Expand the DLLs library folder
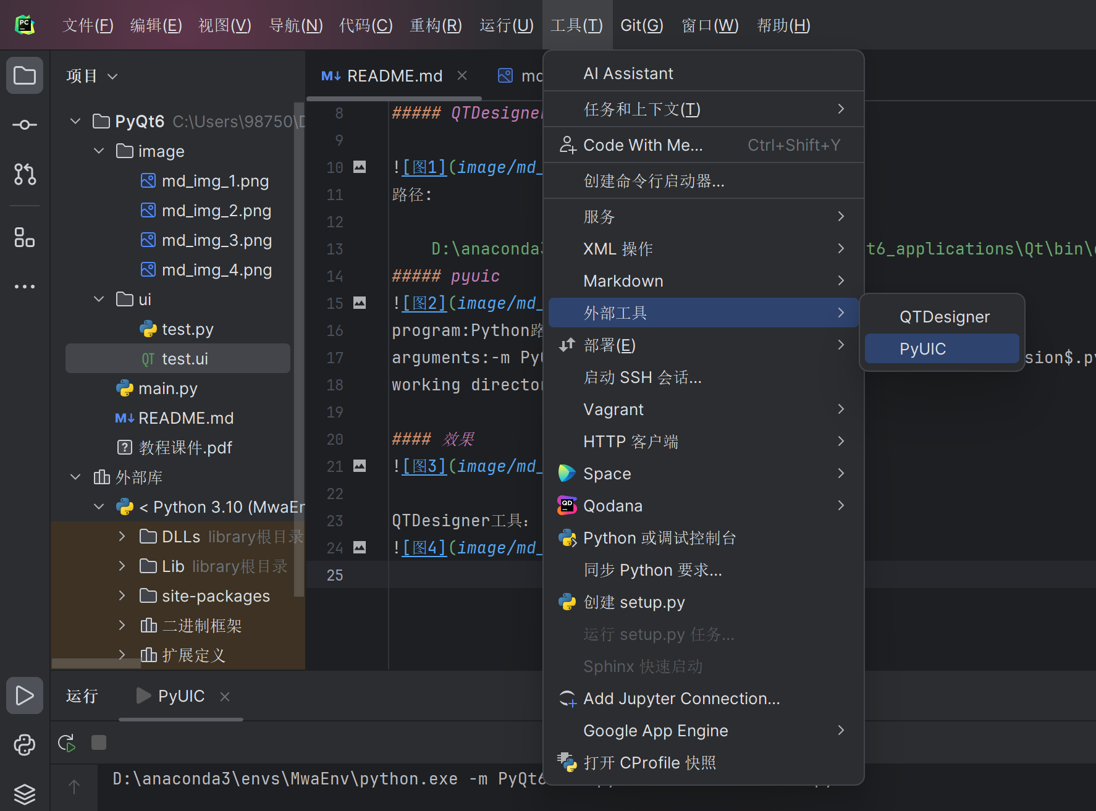The height and width of the screenshot is (811, 1096). tap(122, 536)
